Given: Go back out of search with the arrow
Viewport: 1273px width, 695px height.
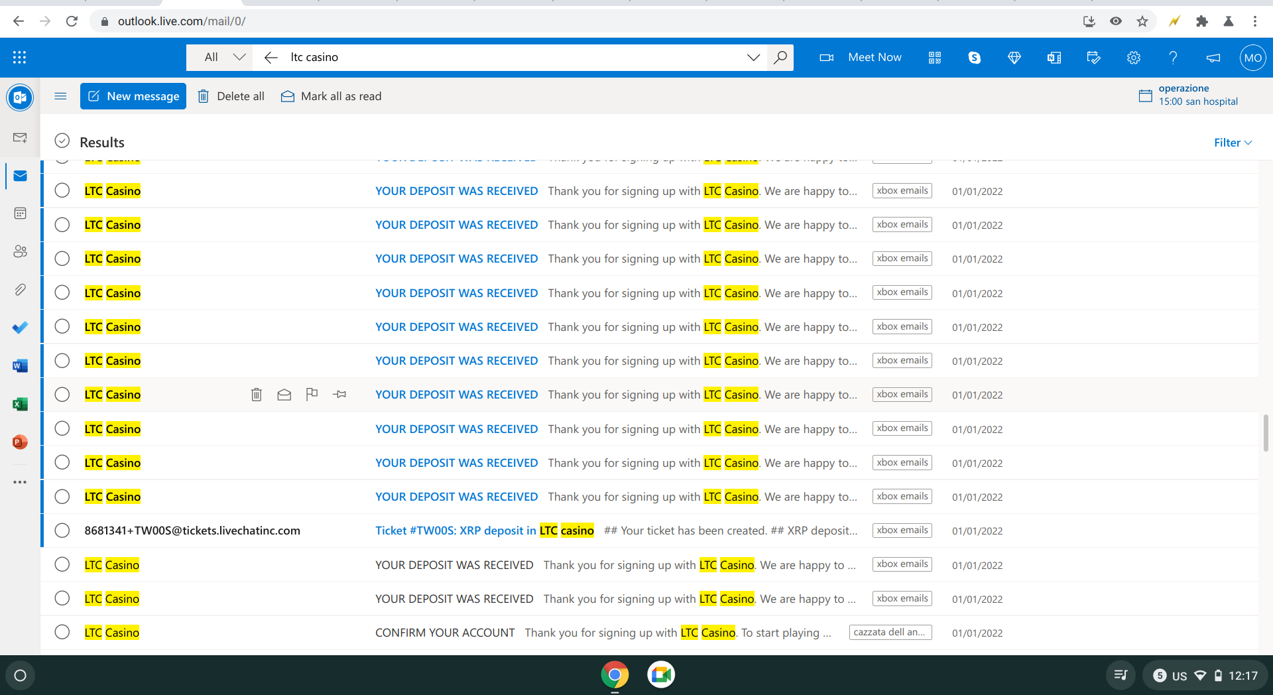Looking at the screenshot, I should coord(271,58).
